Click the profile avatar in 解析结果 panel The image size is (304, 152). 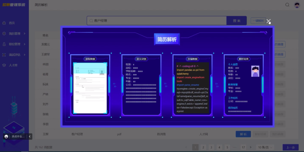pyautogui.click(x=255, y=71)
